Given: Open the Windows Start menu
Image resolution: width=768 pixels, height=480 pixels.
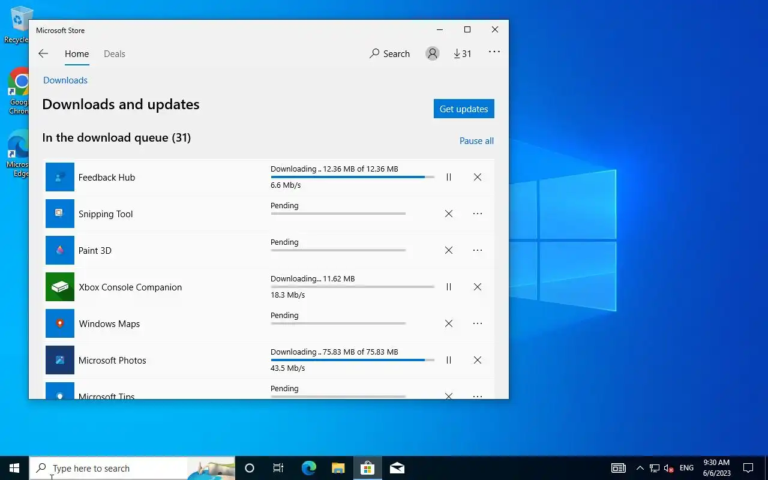Looking at the screenshot, I should tap(14, 468).
